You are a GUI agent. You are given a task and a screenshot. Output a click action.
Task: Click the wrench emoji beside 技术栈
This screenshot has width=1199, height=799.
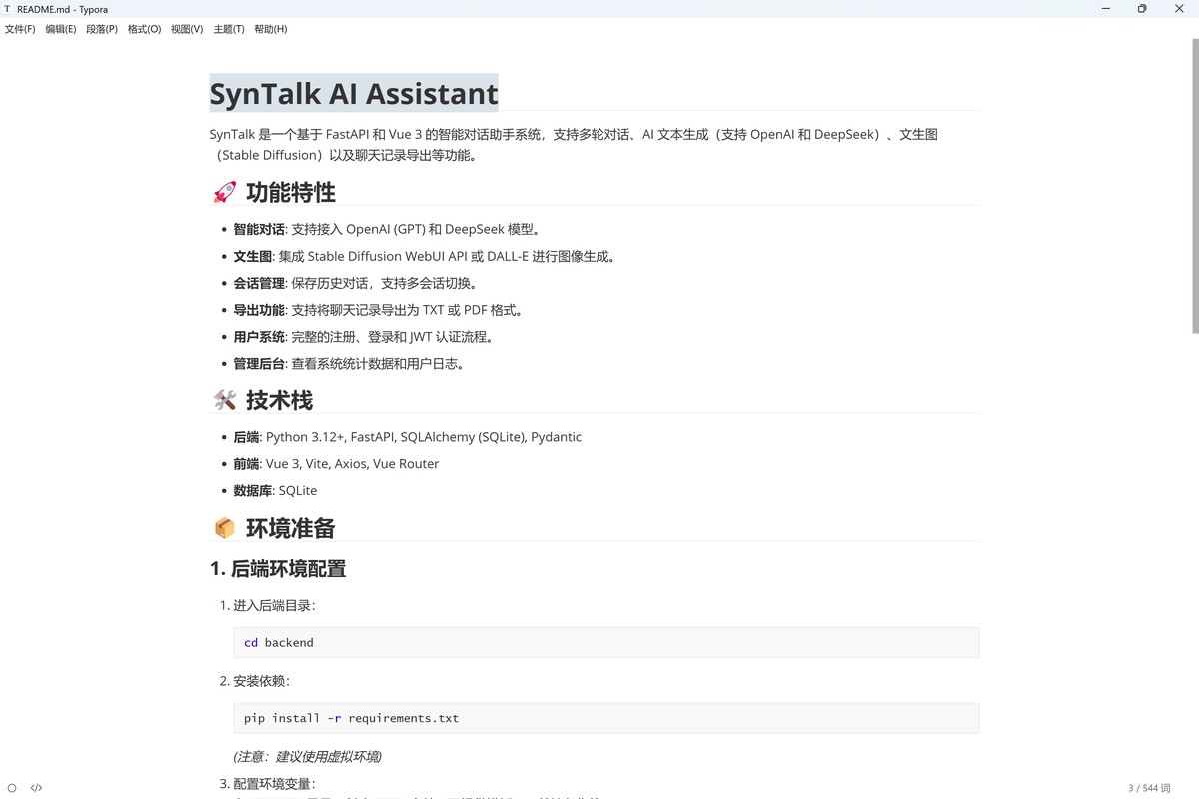[222, 399]
